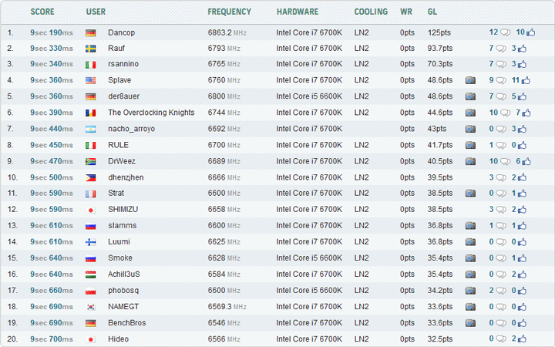The height and width of the screenshot is (347, 555).
Task: Click the thumbs-up icon in Dancop's row
Action: [x=532, y=32]
